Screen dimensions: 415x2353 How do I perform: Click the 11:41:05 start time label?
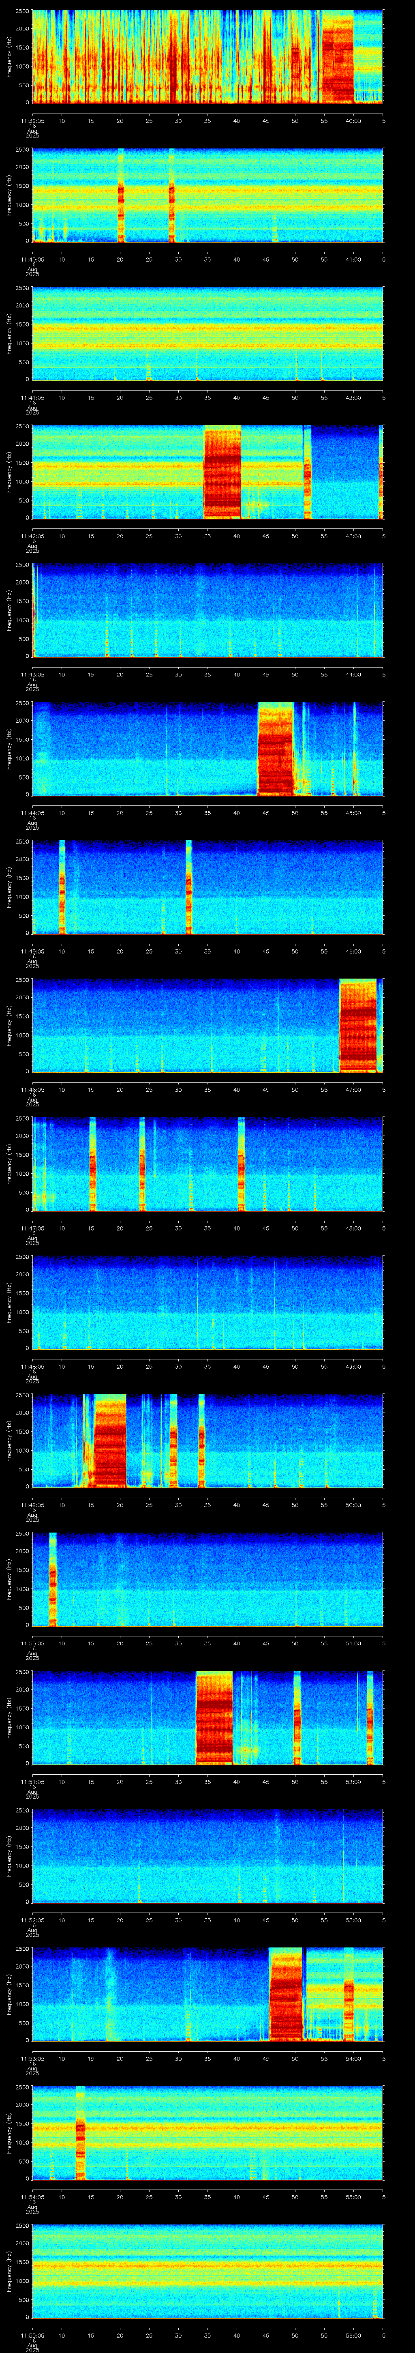point(32,397)
